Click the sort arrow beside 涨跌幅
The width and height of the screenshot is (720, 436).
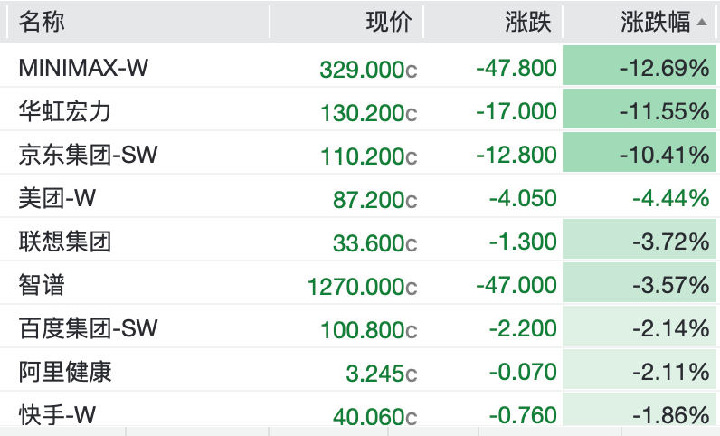tap(701, 22)
